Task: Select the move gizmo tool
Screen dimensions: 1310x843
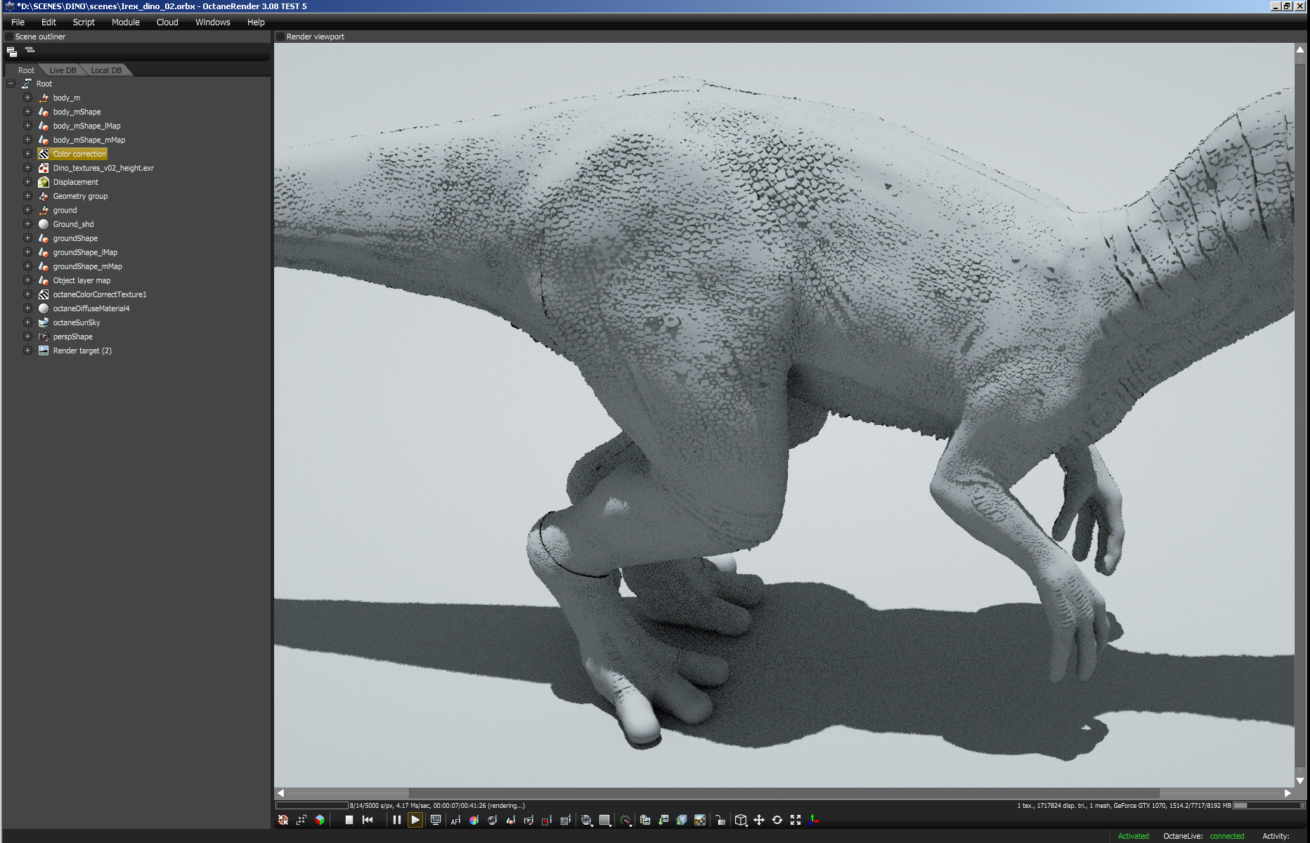Action: click(759, 820)
